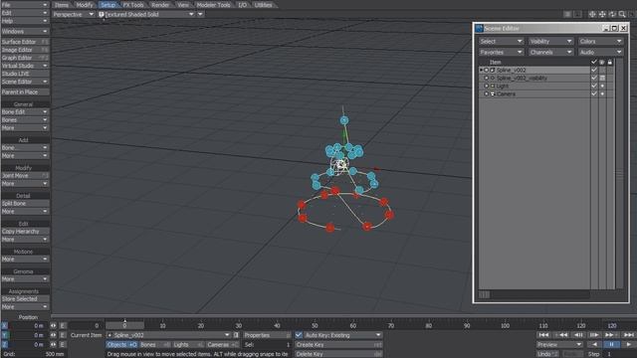637x358 pixels.
Task: Click the Undo button
Action: point(547,354)
